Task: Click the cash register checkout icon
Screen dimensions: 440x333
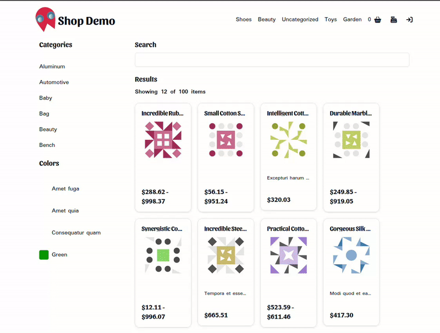Action: pos(393,20)
